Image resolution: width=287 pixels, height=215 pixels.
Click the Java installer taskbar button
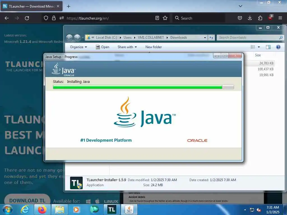[x=129, y=209]
